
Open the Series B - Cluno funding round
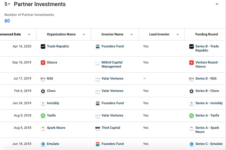(207, 91)
